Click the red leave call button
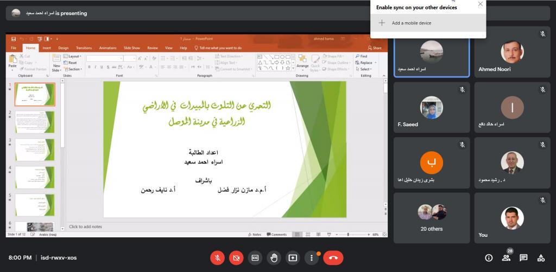Screen dimensions: 556x272 pyautogui.click(x=333, y=258)
